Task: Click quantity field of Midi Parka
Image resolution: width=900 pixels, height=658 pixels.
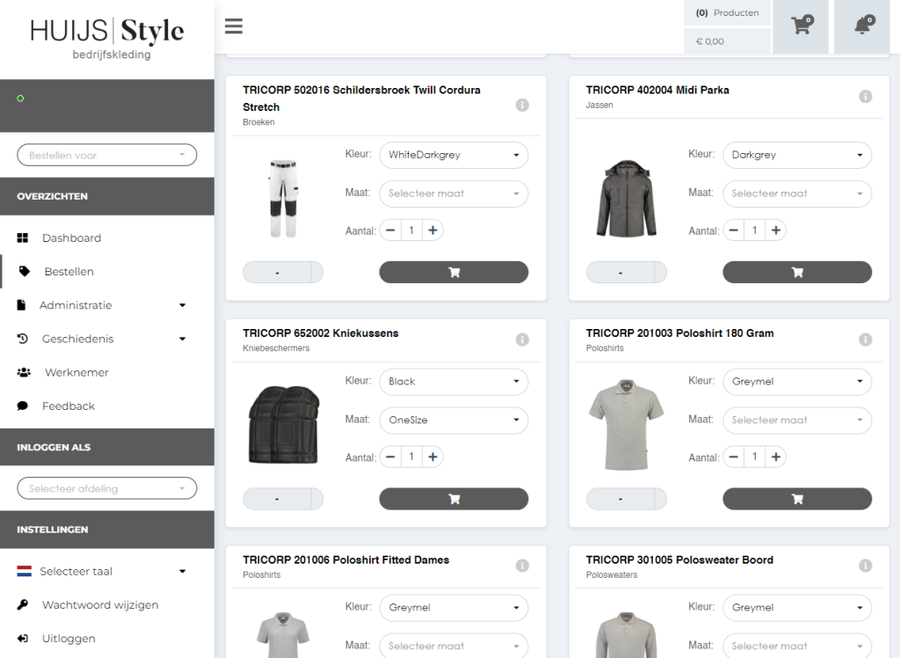Action: click(755, 230)
